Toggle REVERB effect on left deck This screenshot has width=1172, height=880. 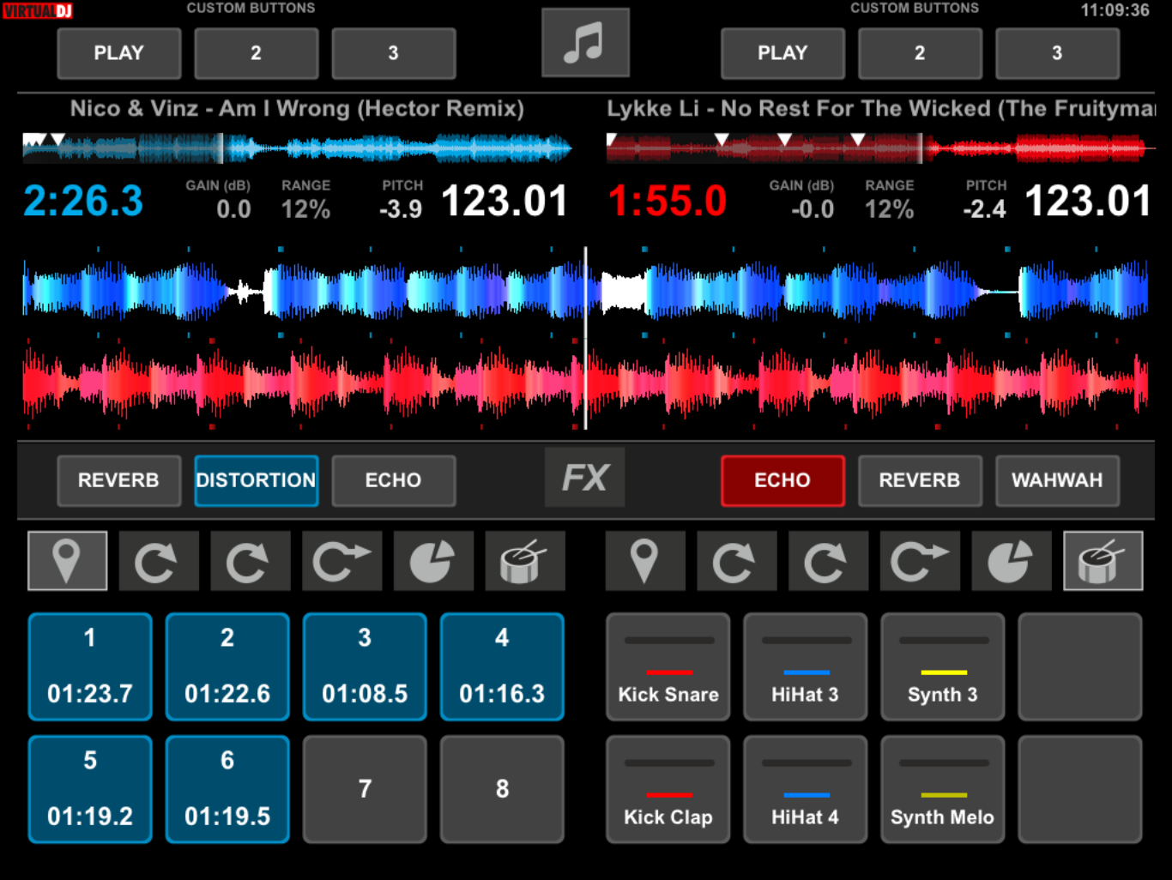[x=118, y=480]
